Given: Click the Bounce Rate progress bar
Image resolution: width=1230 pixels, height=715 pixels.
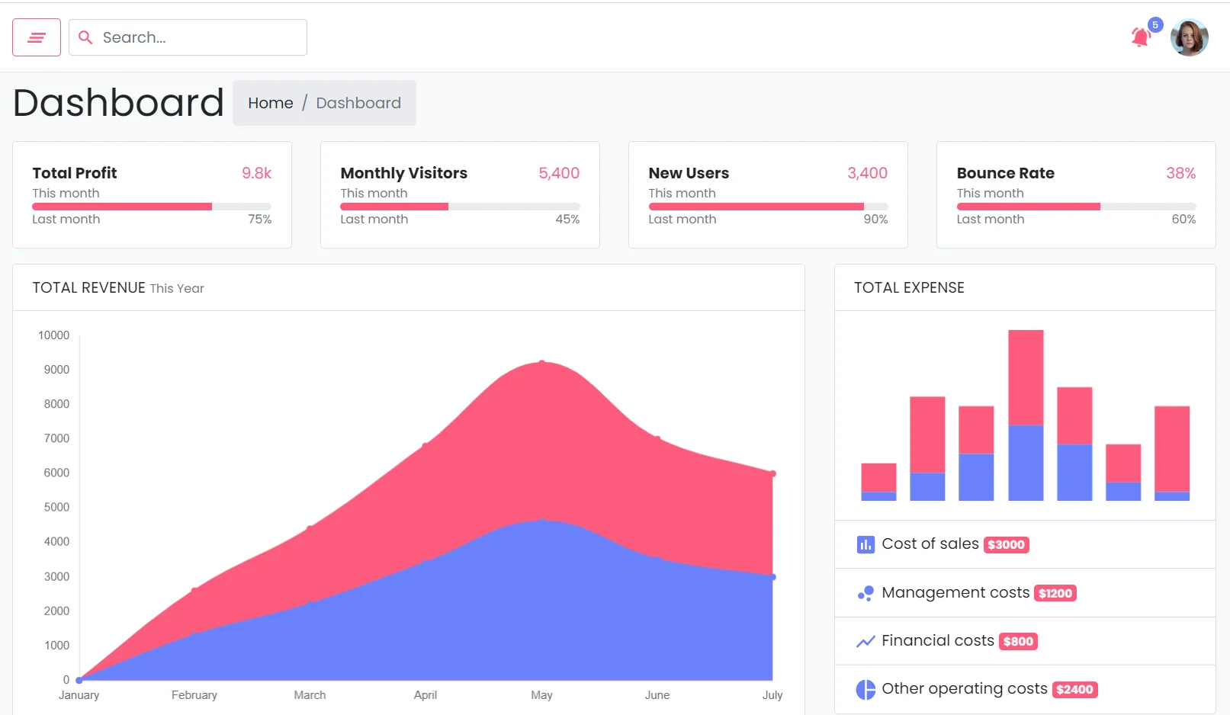Looking at the screenshot, I should pos(1076,207).
